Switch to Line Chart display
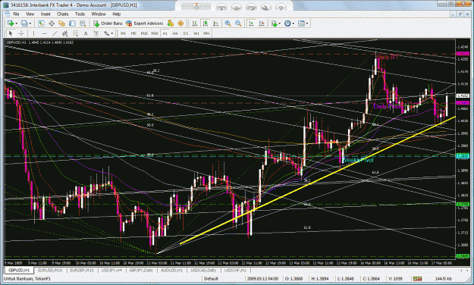Screen dimensions: 474x285 (215, 23)
